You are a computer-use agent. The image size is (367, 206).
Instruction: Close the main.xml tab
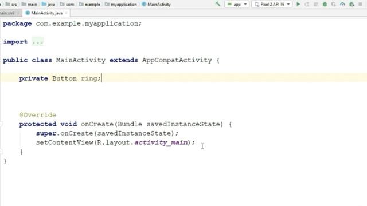pyautogui.click(x=18, y=13)
